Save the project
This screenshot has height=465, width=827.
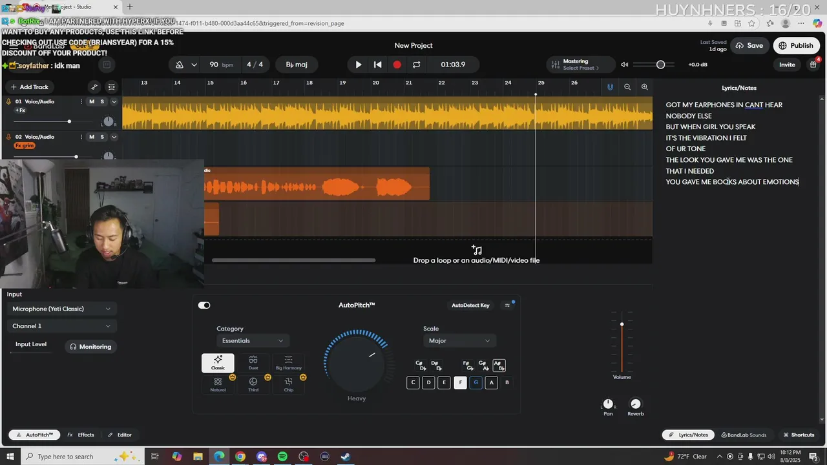pyautogui.click(x=749, y=46)
